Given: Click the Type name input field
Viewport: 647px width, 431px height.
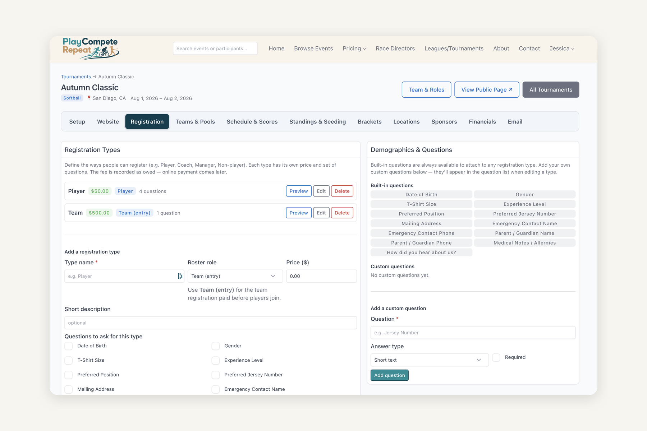Looking at the screenshot, I should coord(124,276).
